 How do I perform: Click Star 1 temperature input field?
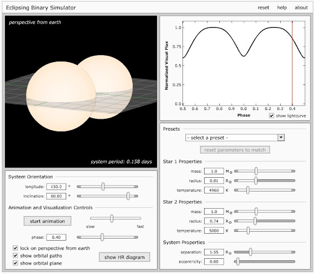[214, 190]
